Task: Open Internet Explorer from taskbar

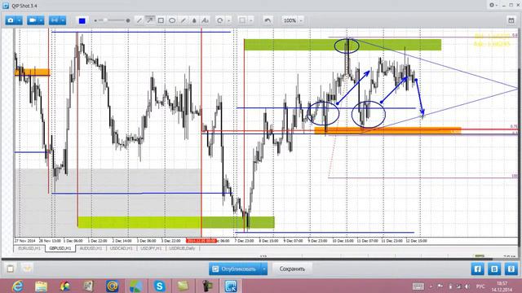Action: pyautogui.click(x=17, y=286)
